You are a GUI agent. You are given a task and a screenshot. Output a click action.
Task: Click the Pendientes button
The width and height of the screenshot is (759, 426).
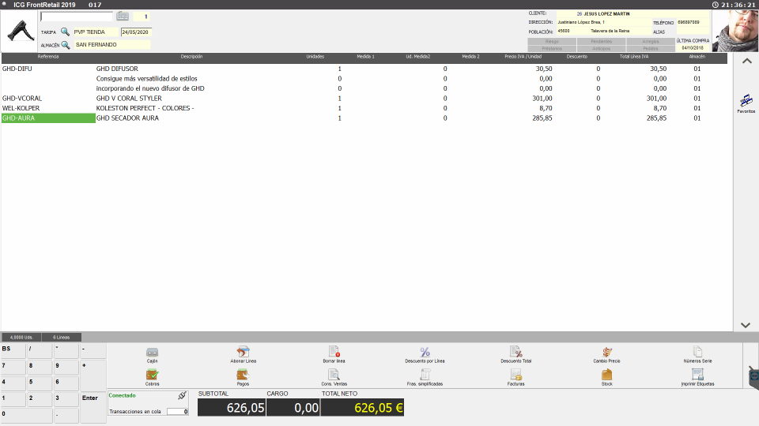tap(601, 42)
